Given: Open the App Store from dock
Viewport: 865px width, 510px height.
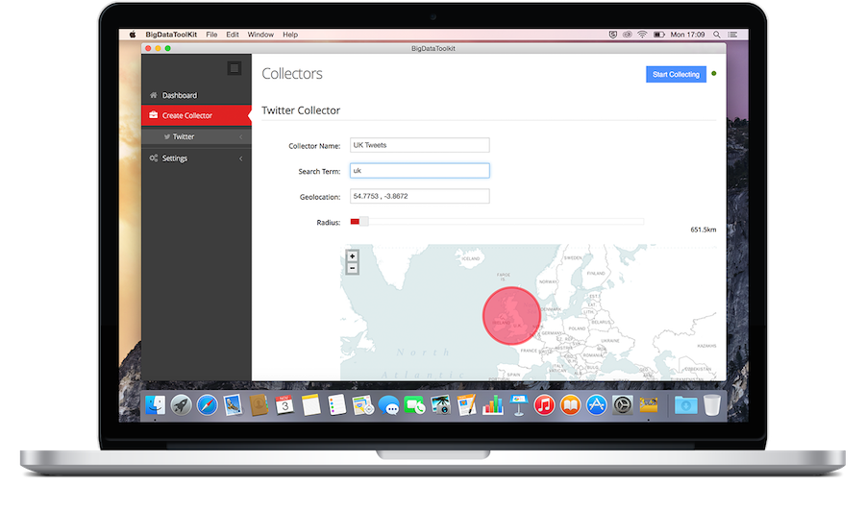Looking at the screenshot, I should (596, 405).
